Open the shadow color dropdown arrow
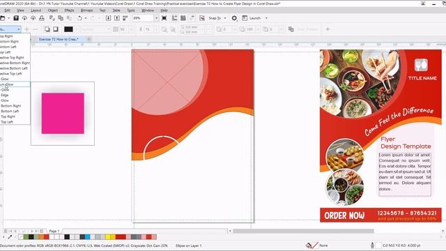446x251 pixels. tap(76, 29)
